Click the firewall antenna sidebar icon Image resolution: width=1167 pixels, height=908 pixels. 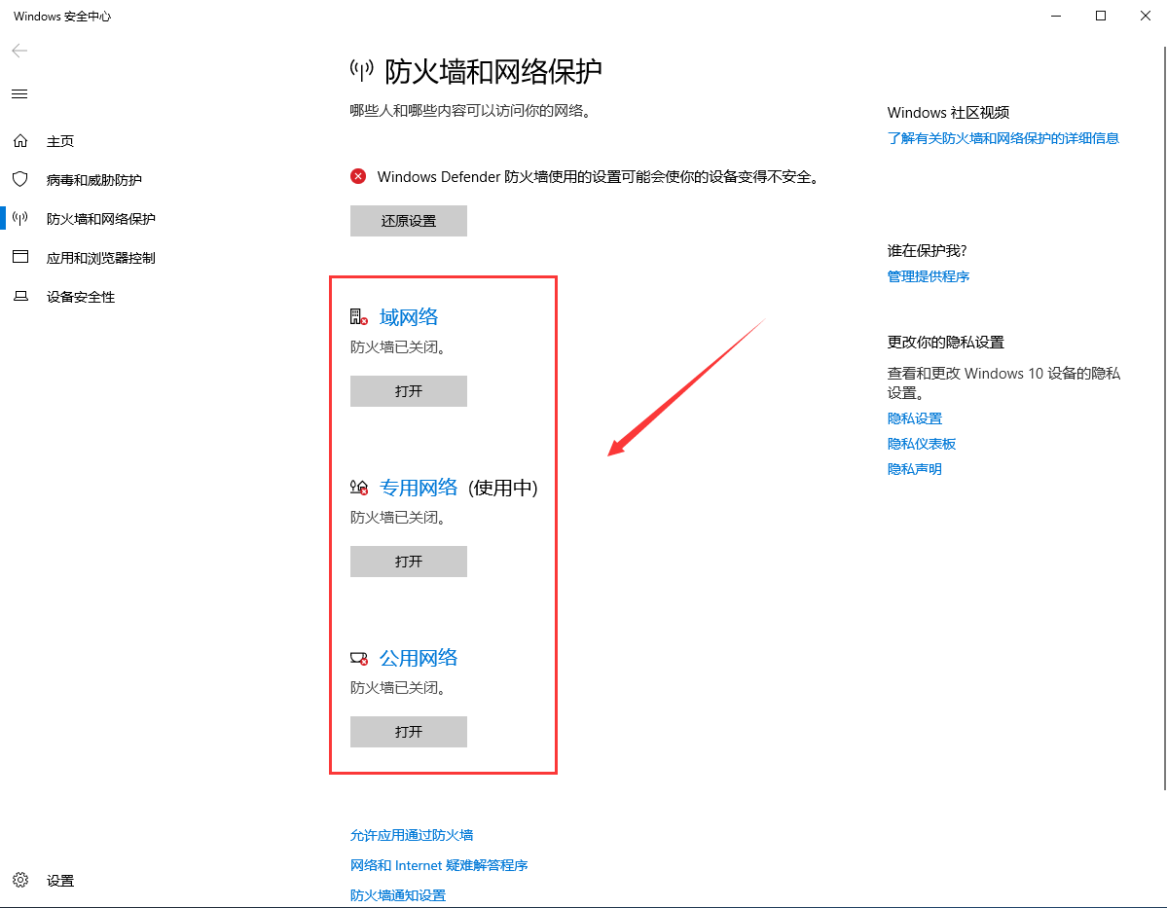pyautogui.click(x=19, y=219)
